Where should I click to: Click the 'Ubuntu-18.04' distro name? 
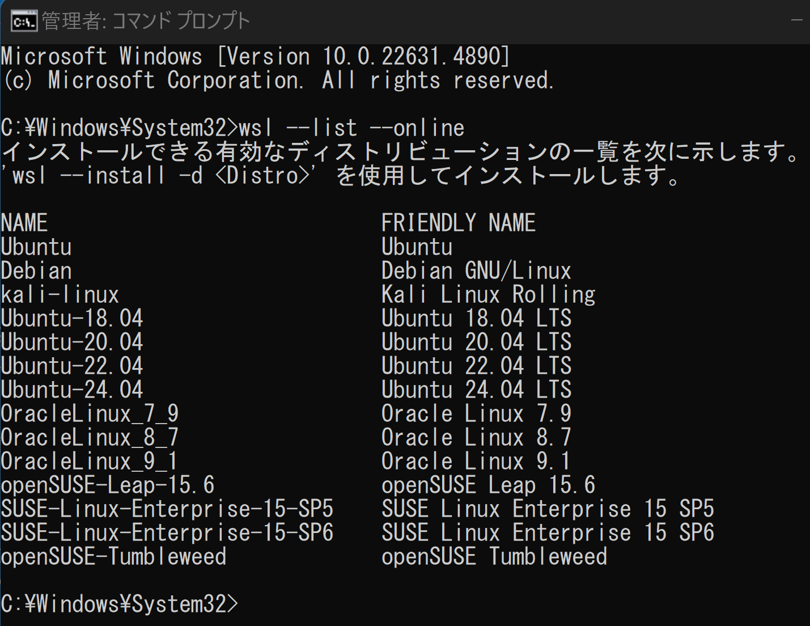coord(72,318)
